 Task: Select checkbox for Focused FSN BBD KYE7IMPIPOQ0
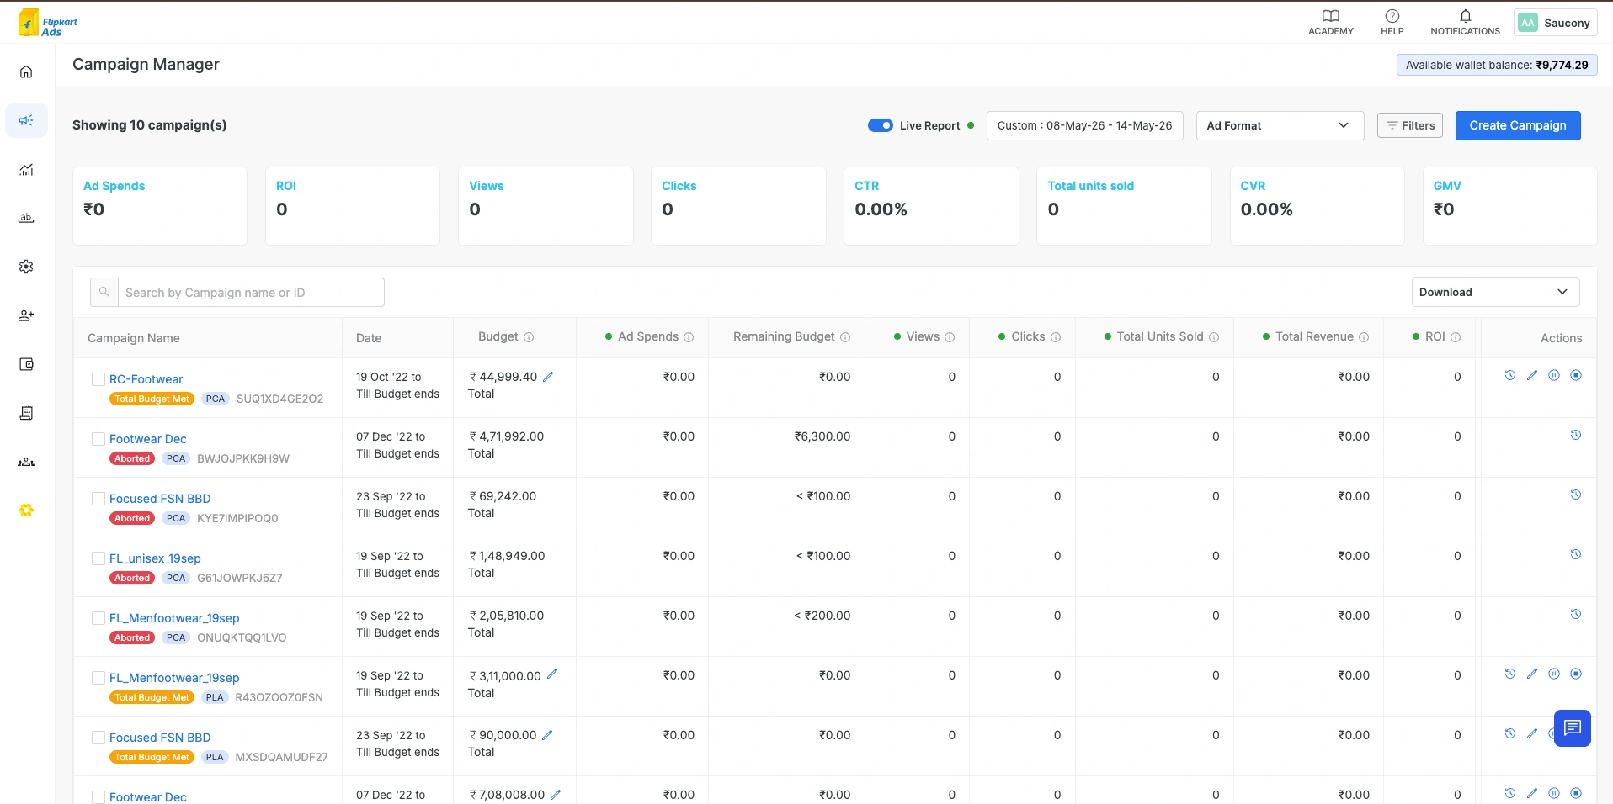[98, 499]
